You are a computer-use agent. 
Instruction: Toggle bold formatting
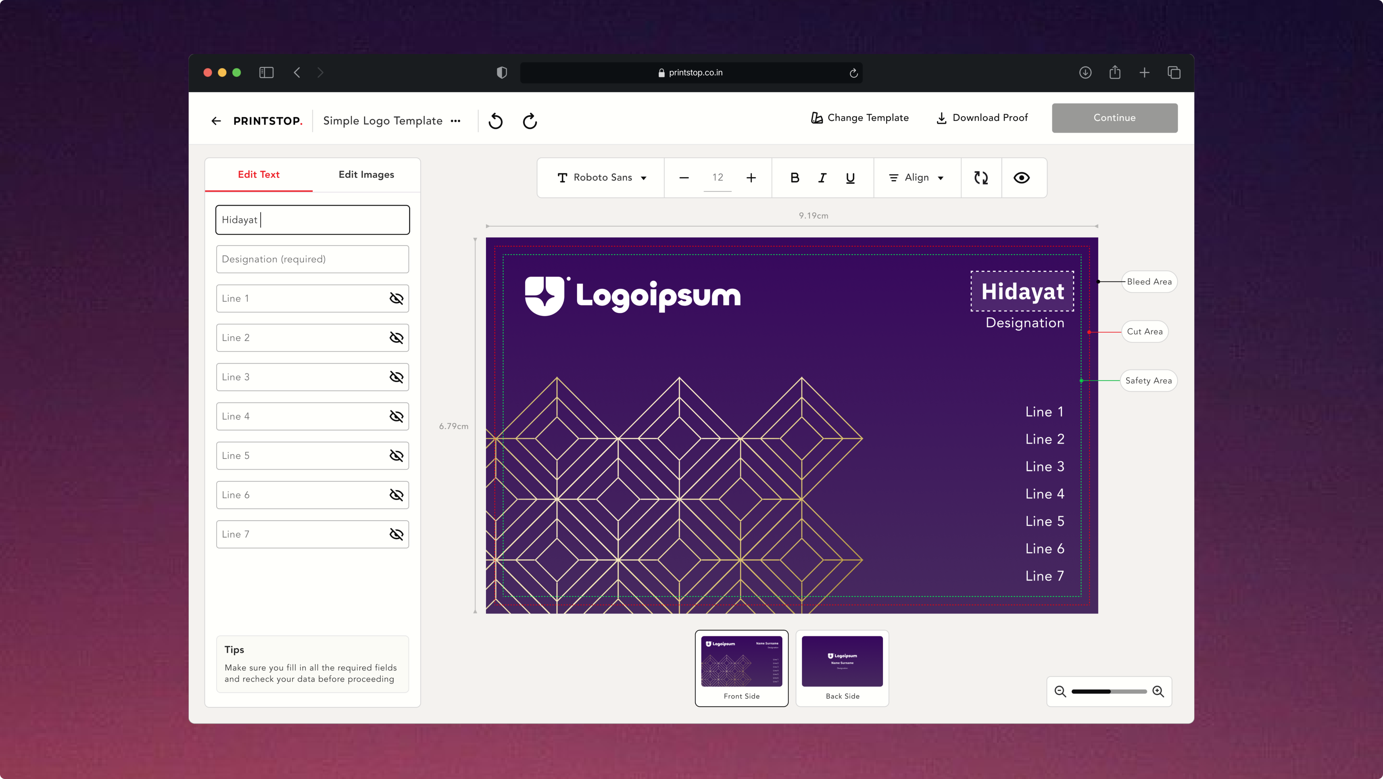(795, 177)
